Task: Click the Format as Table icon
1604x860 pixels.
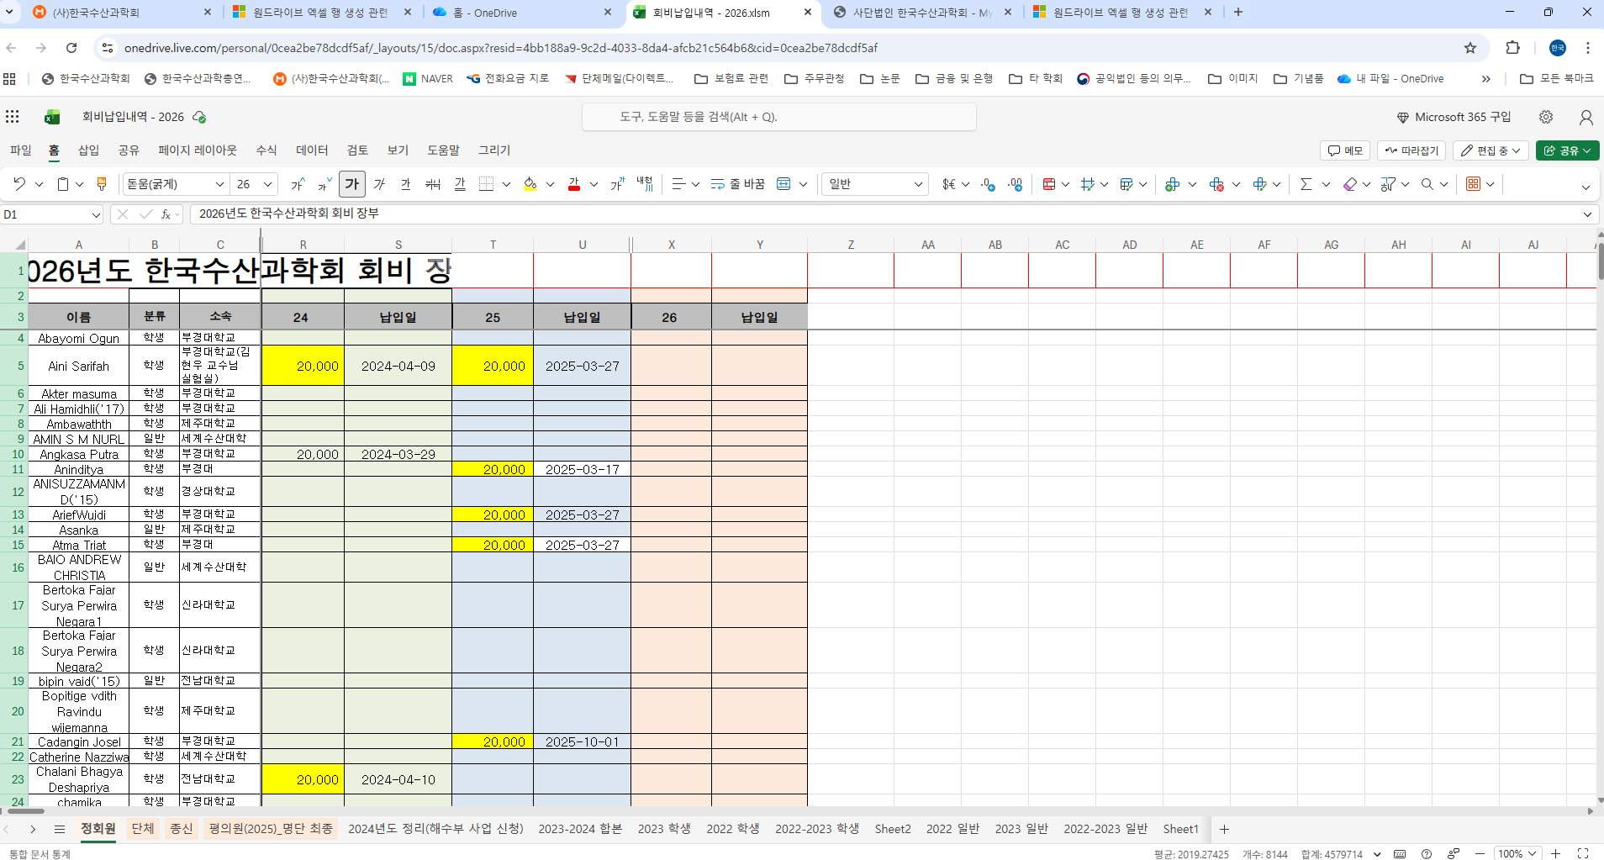Action: pyautogui.click(x=1088, y=184)
